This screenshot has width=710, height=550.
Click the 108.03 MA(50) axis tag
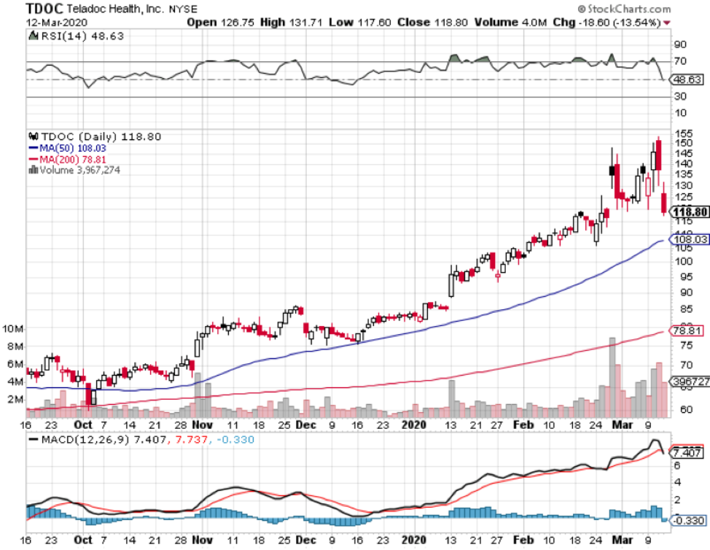pos(689,239)
